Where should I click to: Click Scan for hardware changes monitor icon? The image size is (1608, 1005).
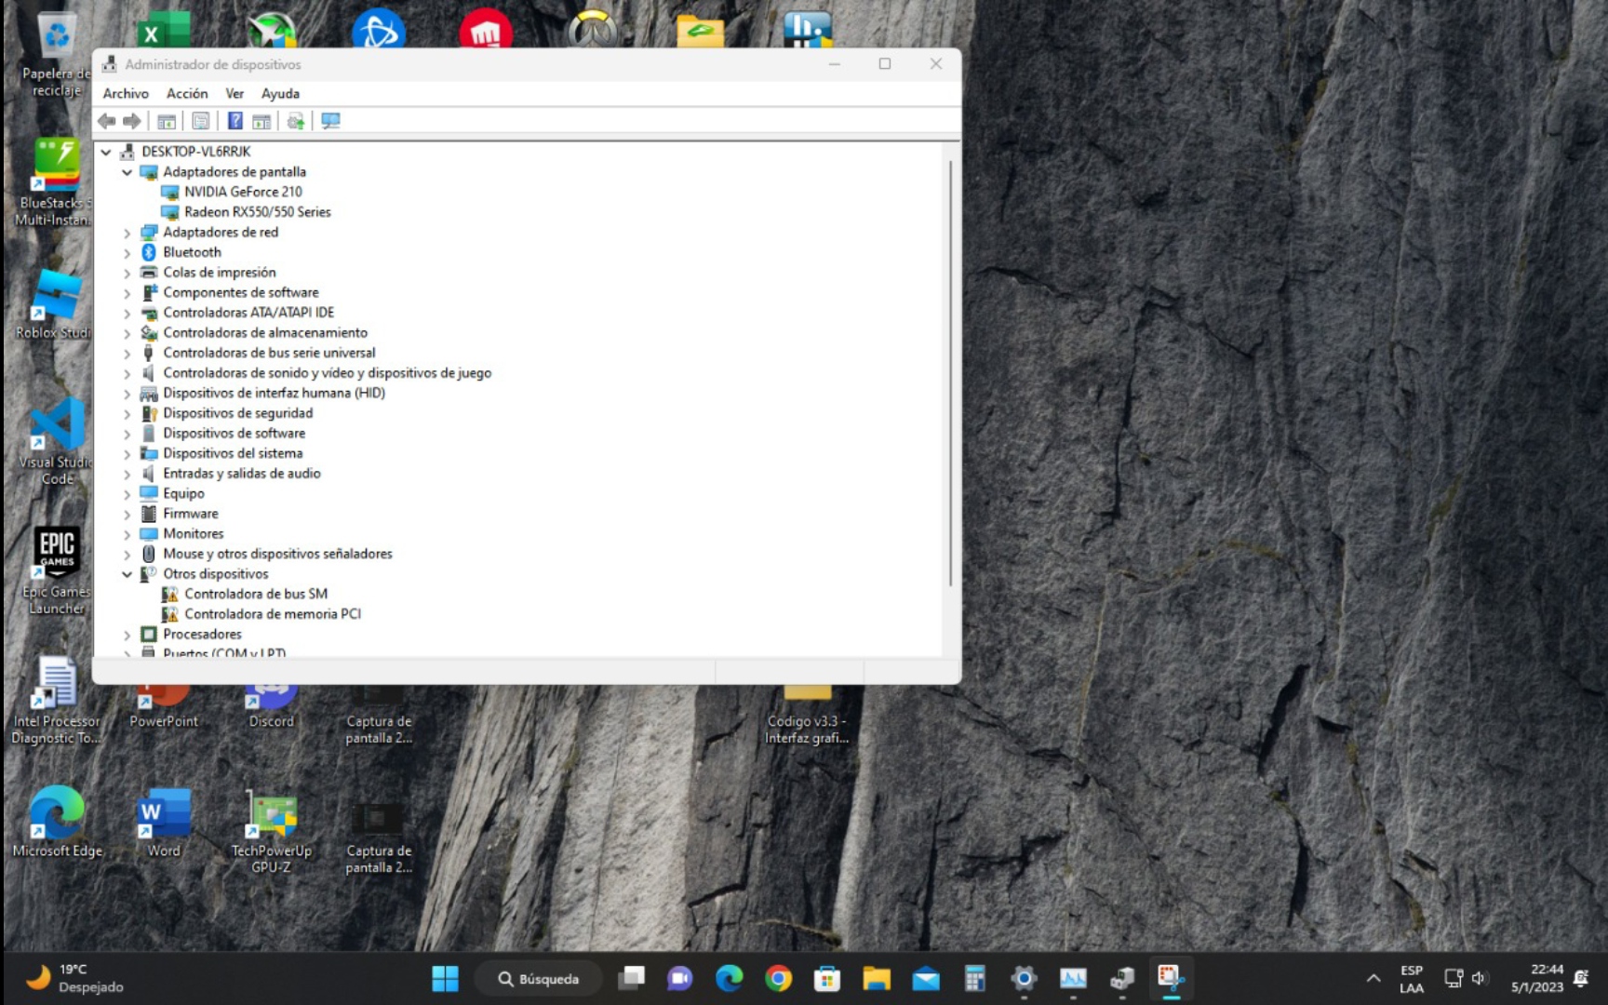click(x=330, y=121)
